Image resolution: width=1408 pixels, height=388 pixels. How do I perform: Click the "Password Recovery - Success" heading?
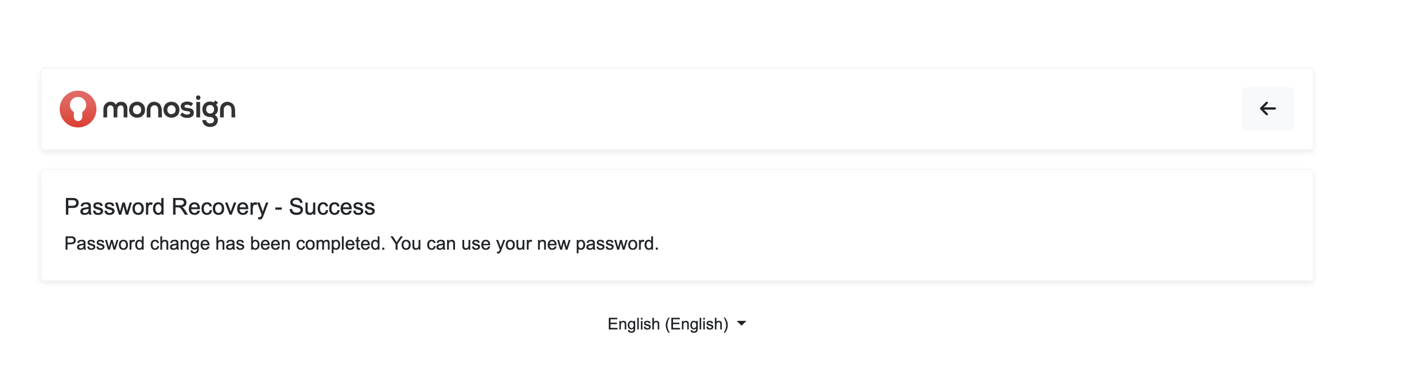(219, 207)
